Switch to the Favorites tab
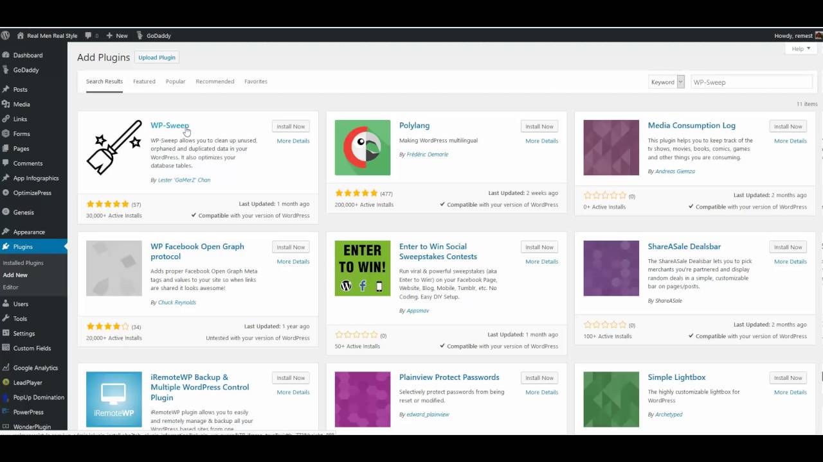 [256, 81]
